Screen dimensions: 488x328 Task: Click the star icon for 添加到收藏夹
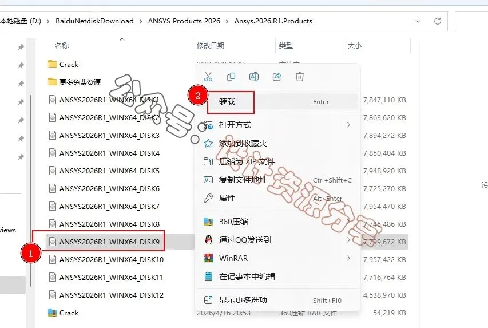click(208, 143)
